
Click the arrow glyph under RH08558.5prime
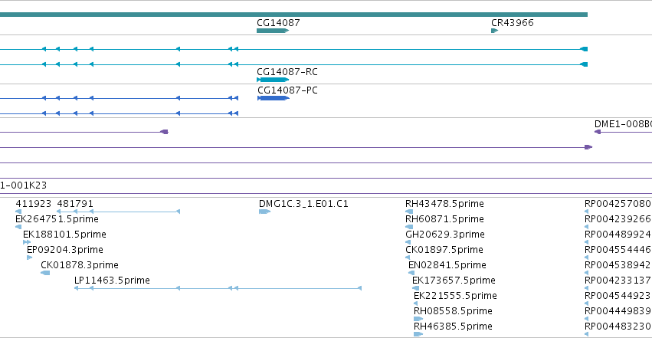(x=418, y=319)
